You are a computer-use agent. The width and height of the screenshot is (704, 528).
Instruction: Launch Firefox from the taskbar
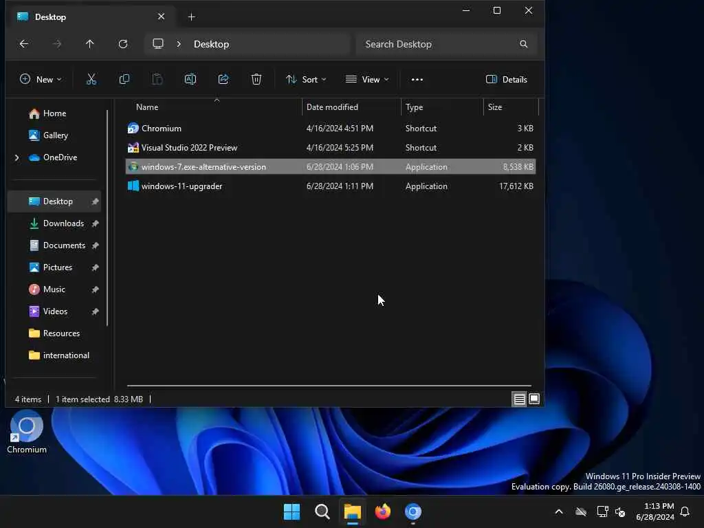[382, 511]
